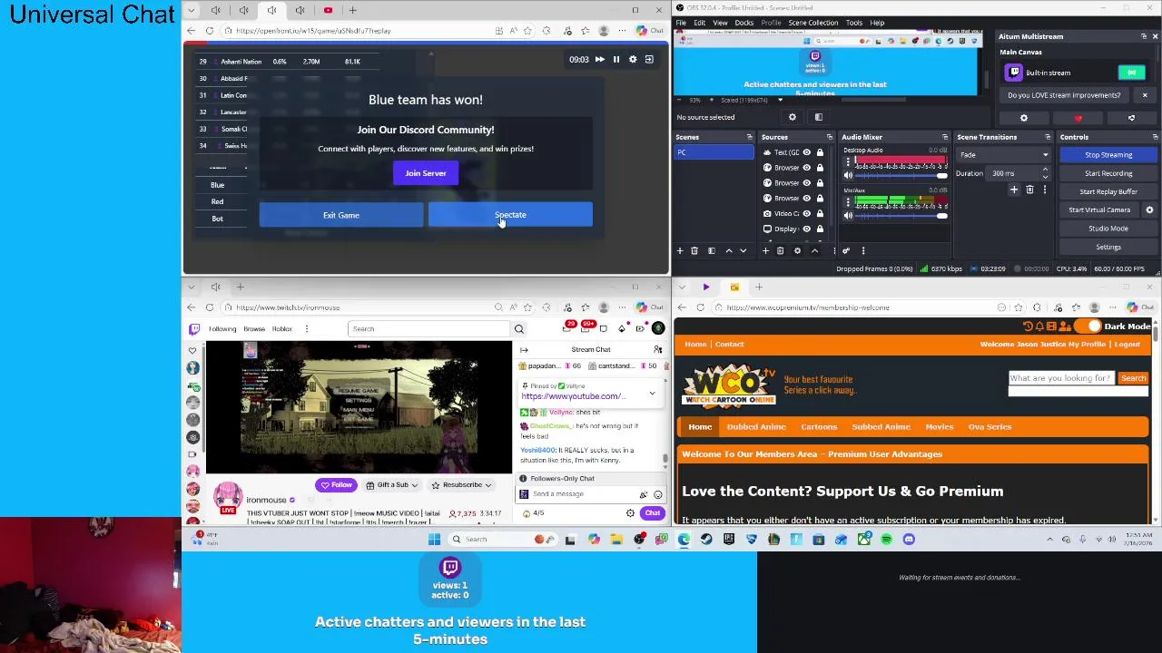
Task: Toggle lock on Video Capture source
Action: click(820, 213)
